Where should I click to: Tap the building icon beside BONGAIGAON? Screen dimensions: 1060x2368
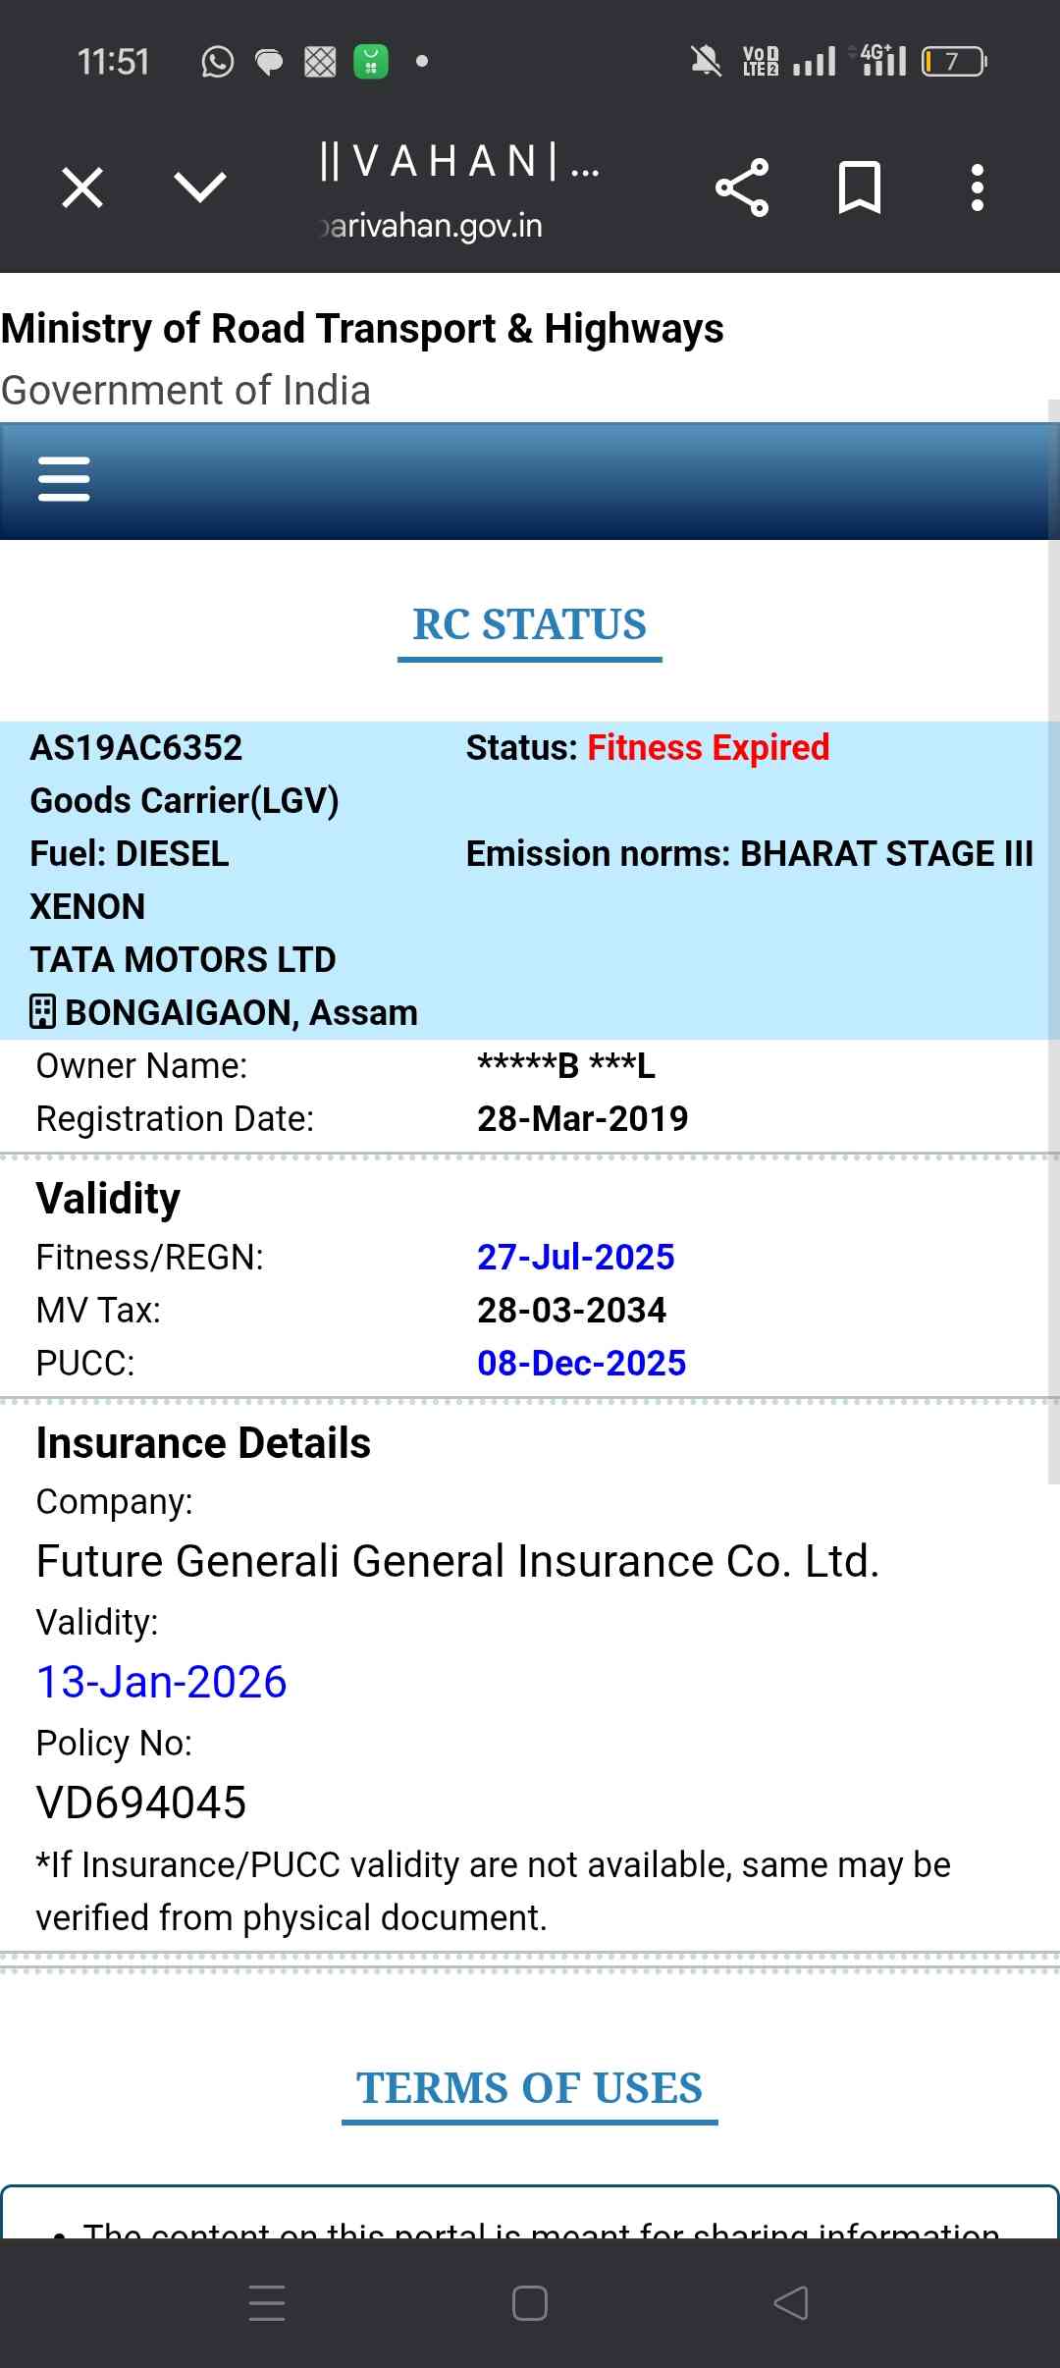[43, 1012]
